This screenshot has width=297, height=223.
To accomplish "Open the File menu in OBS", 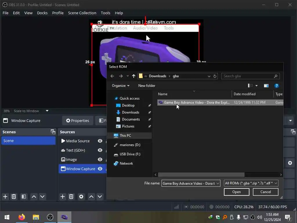I will 6,13.
